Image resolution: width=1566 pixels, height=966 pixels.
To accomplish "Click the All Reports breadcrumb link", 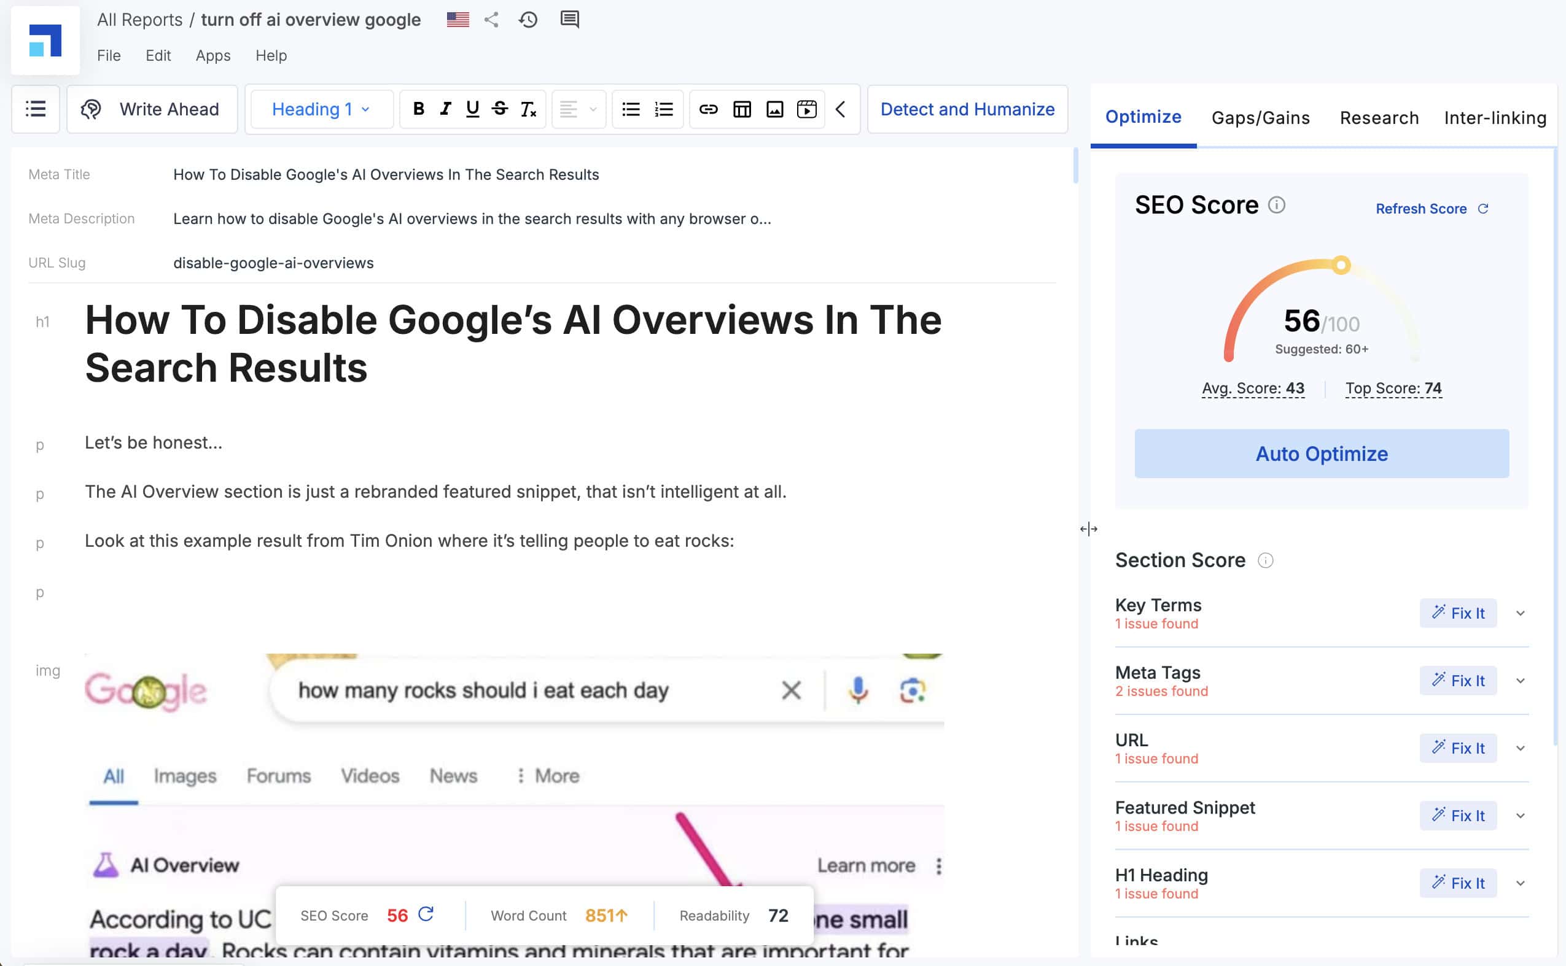I will coord(140,20).
